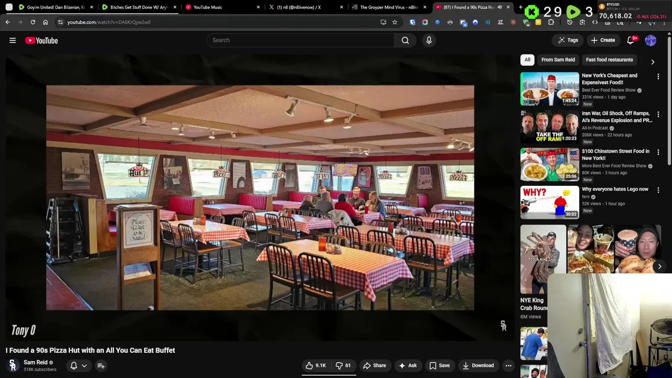Select the Fast food restaurants chip
The height and width of the screenshot is (378, 672).
609,60
